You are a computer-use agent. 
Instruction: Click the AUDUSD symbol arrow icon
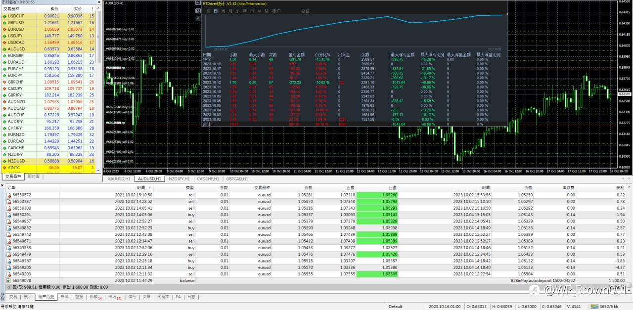click(x=4, y=49)
